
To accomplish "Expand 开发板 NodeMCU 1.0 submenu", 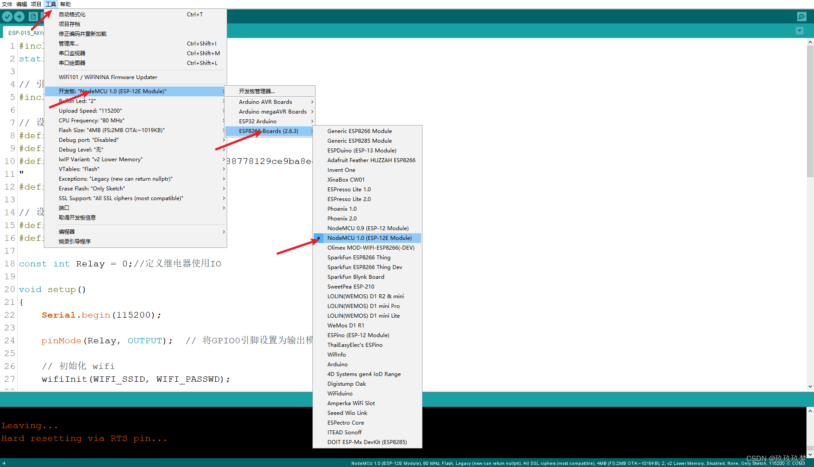I will 135,91.
